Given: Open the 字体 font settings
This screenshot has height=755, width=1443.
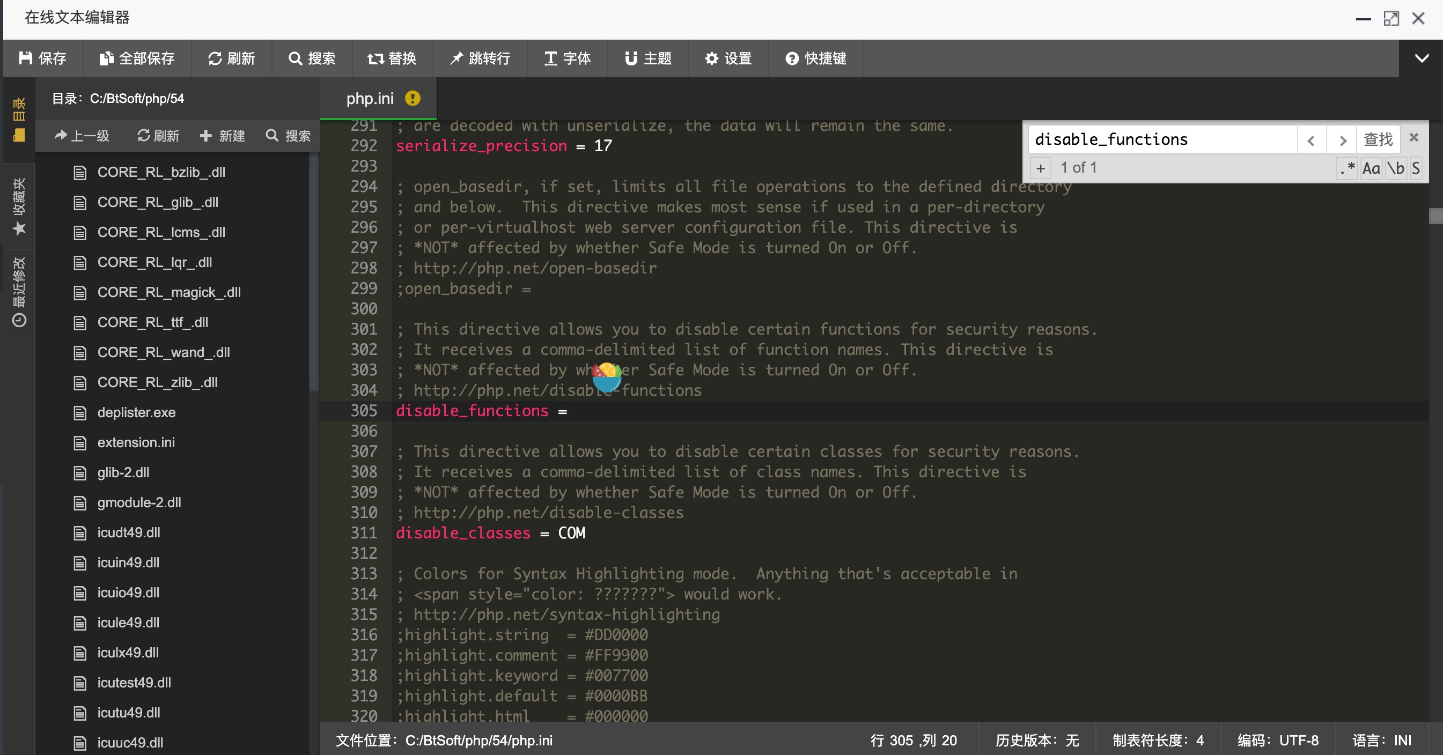Looking at the screenshot, I should [x=568, y=58].
